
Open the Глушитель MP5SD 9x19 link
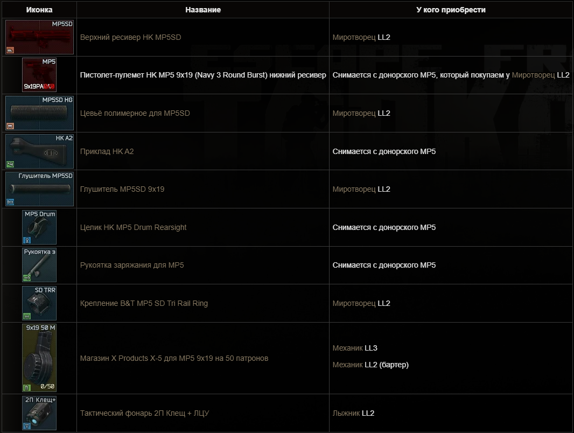(122, 189)
